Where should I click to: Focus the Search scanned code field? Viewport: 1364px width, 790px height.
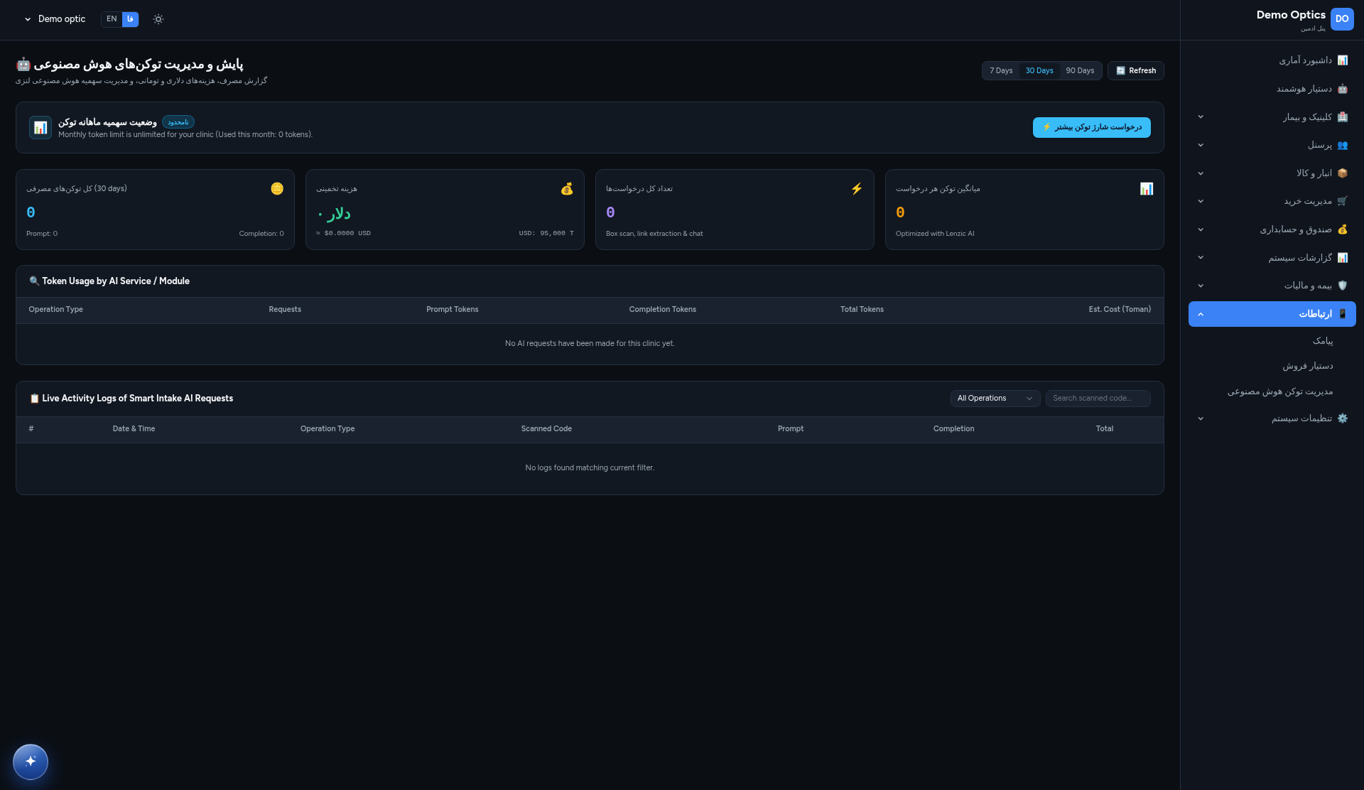click(x=1098, y=399)
